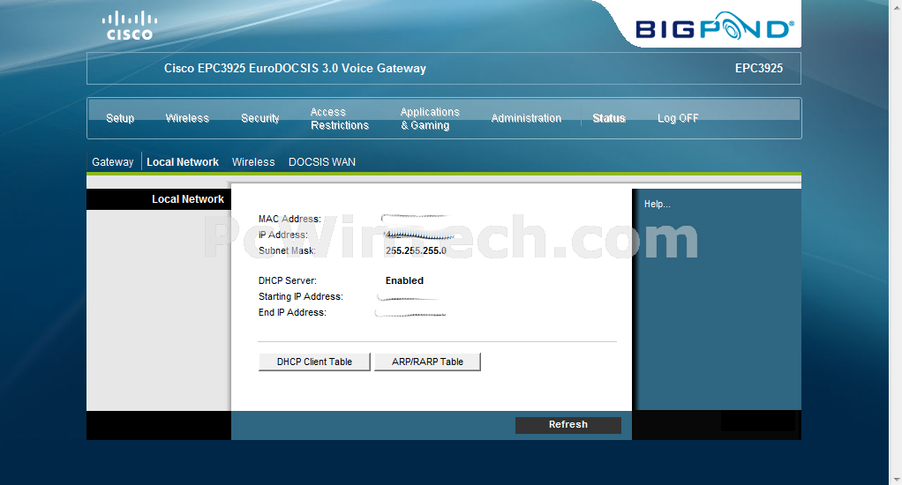Screen dimensions: 902x485
Task: Click the IP Address label
Action: pyautogui.click(x=283, y=235)
